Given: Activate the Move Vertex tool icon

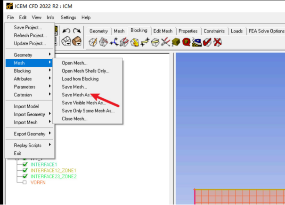Looking at the screenshot, I should pyautogui.click(x=145, y=42).
